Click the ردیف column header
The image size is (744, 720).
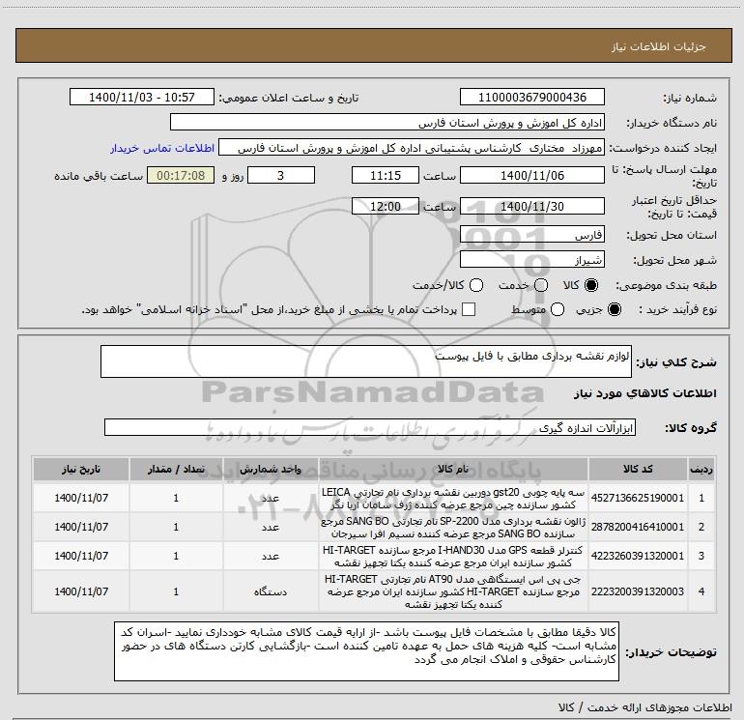point(701,469)
